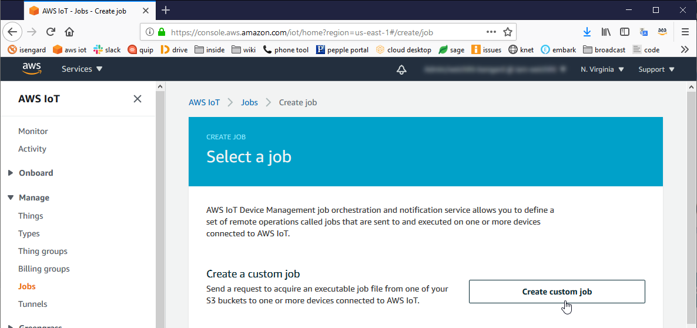Open the isengard bookmark

click(28, 50)
